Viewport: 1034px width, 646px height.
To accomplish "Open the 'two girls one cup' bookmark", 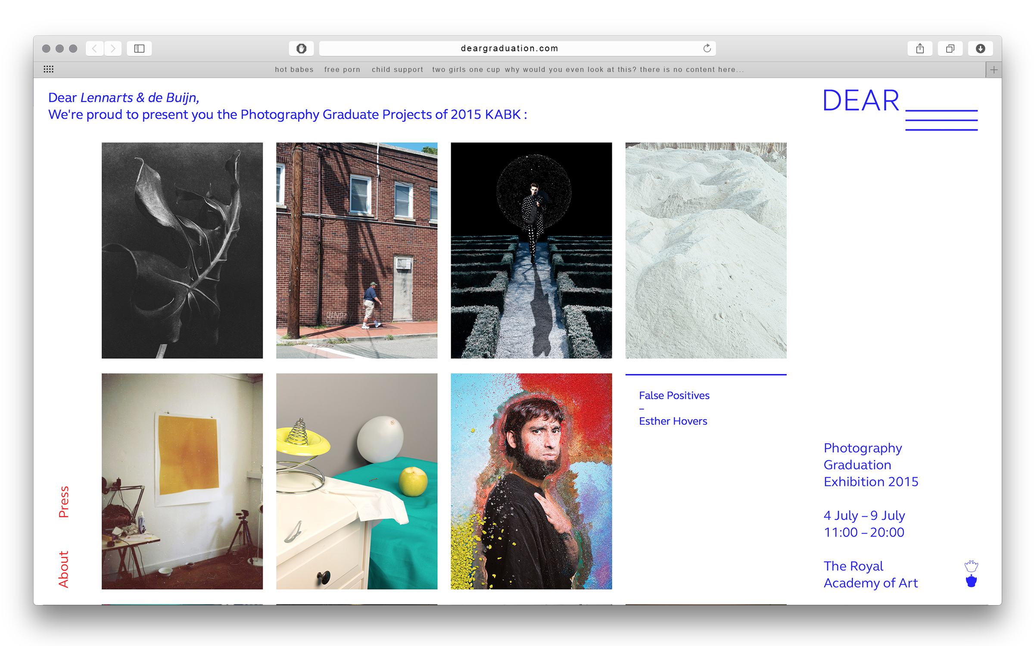I will (466, 69).
